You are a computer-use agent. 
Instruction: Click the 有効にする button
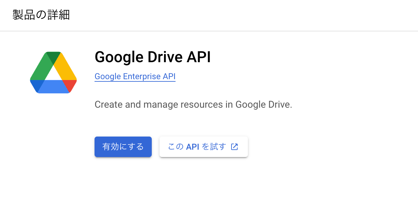click(x=123, y=147)
